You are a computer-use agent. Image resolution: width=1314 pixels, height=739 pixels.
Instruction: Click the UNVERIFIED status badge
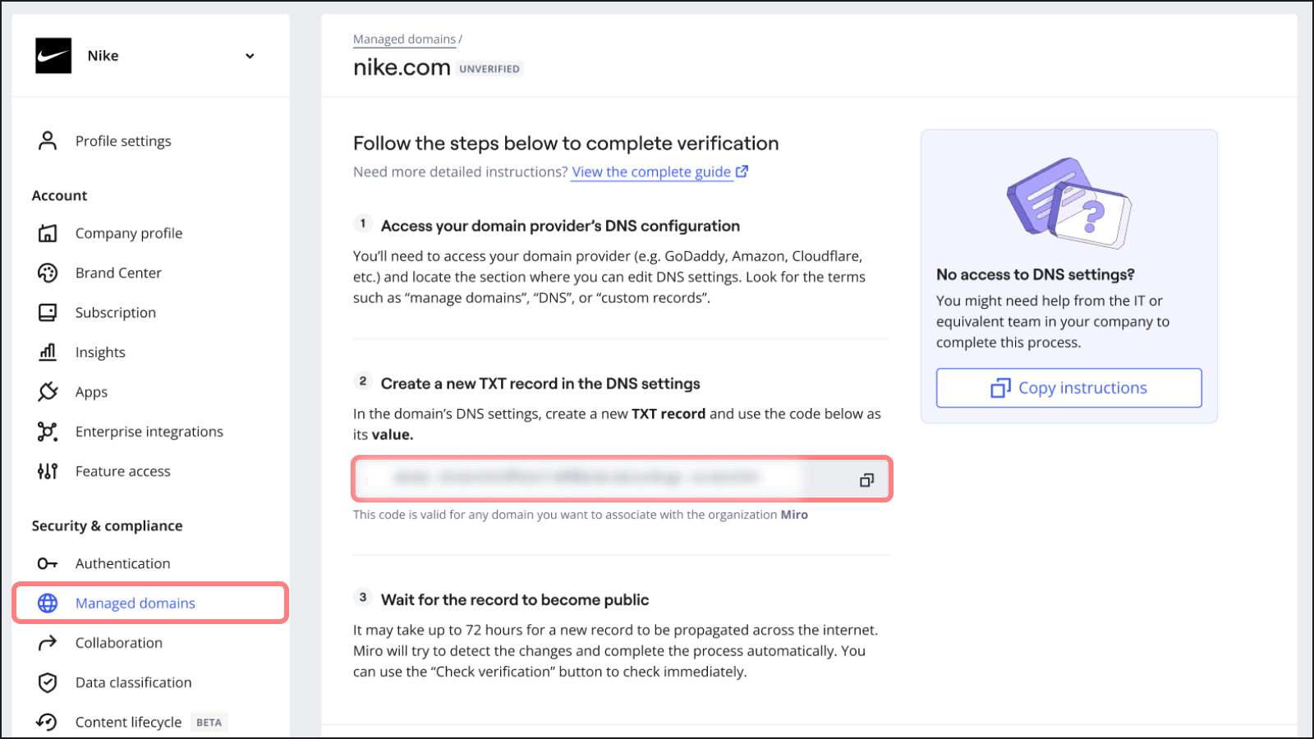tap(490, 68)
